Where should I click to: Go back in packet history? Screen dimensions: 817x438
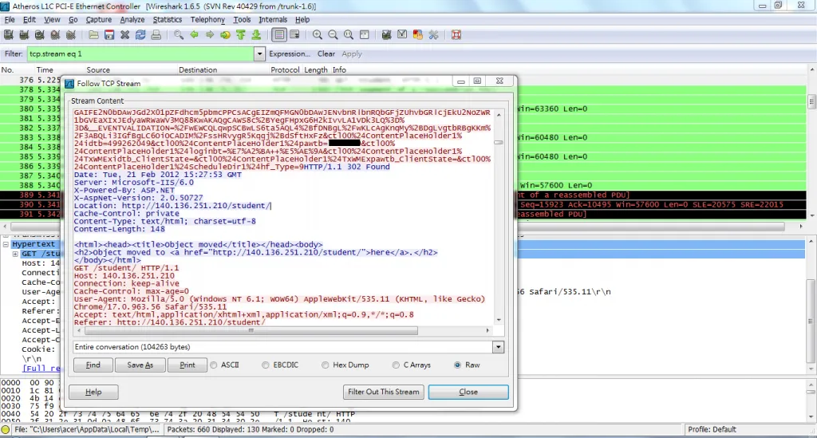pyautogui.click(x=195, y=35)
